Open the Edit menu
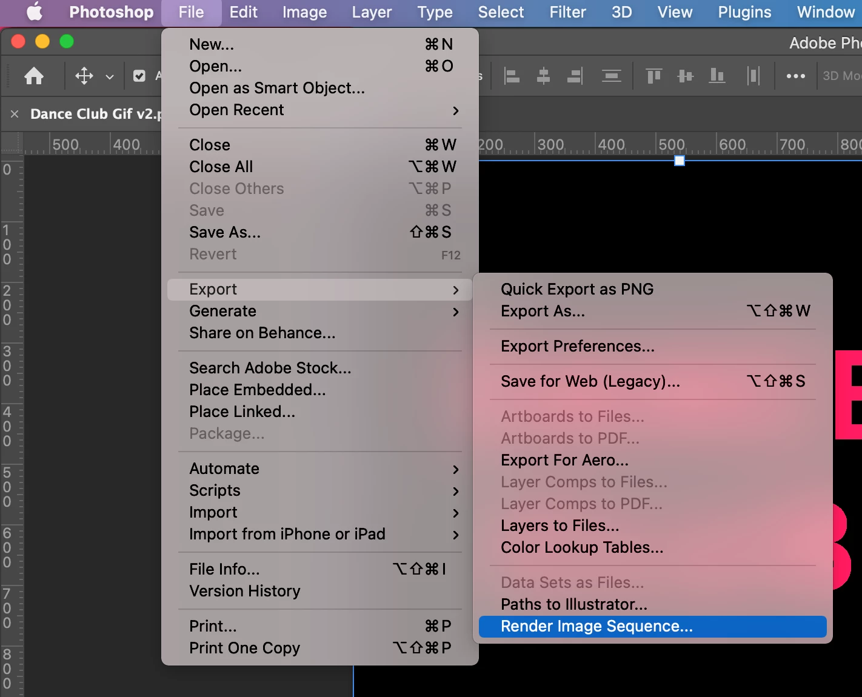Screen dimensions: 862x697 tap(243, 12)
